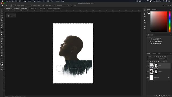Open the Brush Settings panel icon
The image size is (172, 97).
point(15,6)
